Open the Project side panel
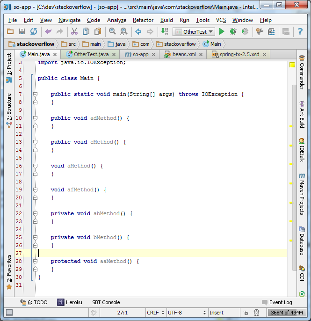The width and height of the screenshot is (311, 321). click(x=9, y=68)
